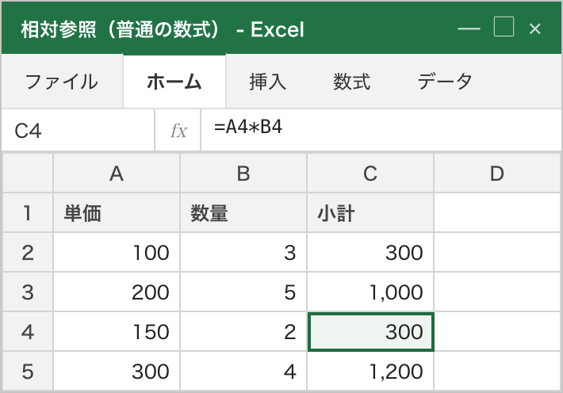The width and height of the screenshot is (563, 393).
Task: Select row 1 header
Action: 28,213
